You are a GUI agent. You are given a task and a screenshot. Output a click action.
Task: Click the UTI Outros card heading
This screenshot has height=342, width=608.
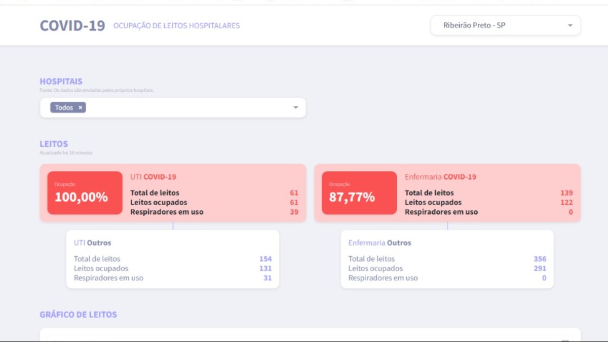click(92, 243)
